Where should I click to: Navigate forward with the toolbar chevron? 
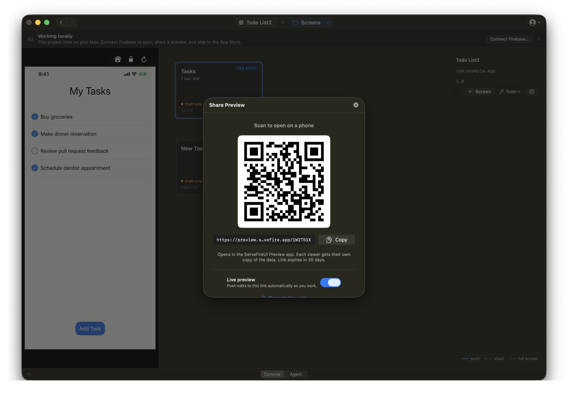(72, 22)
